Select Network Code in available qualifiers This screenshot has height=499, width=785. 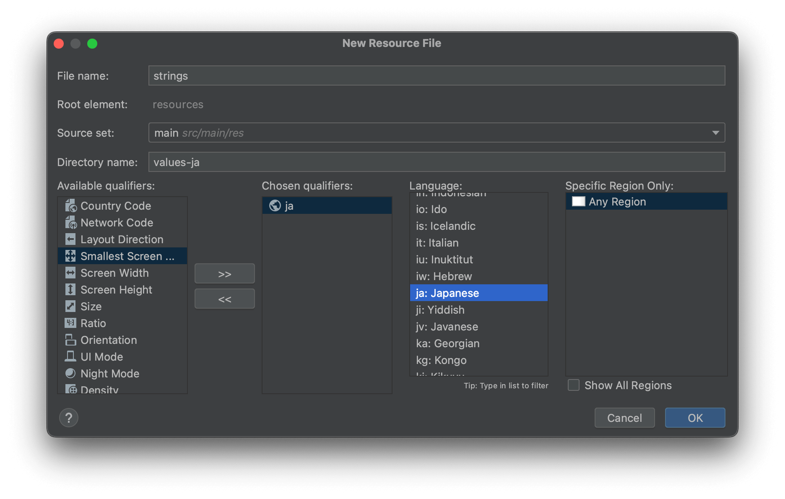(122, 223)
